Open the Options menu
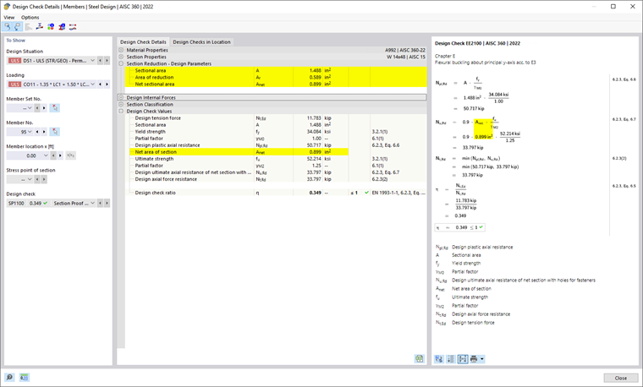 tap(30, 17)
